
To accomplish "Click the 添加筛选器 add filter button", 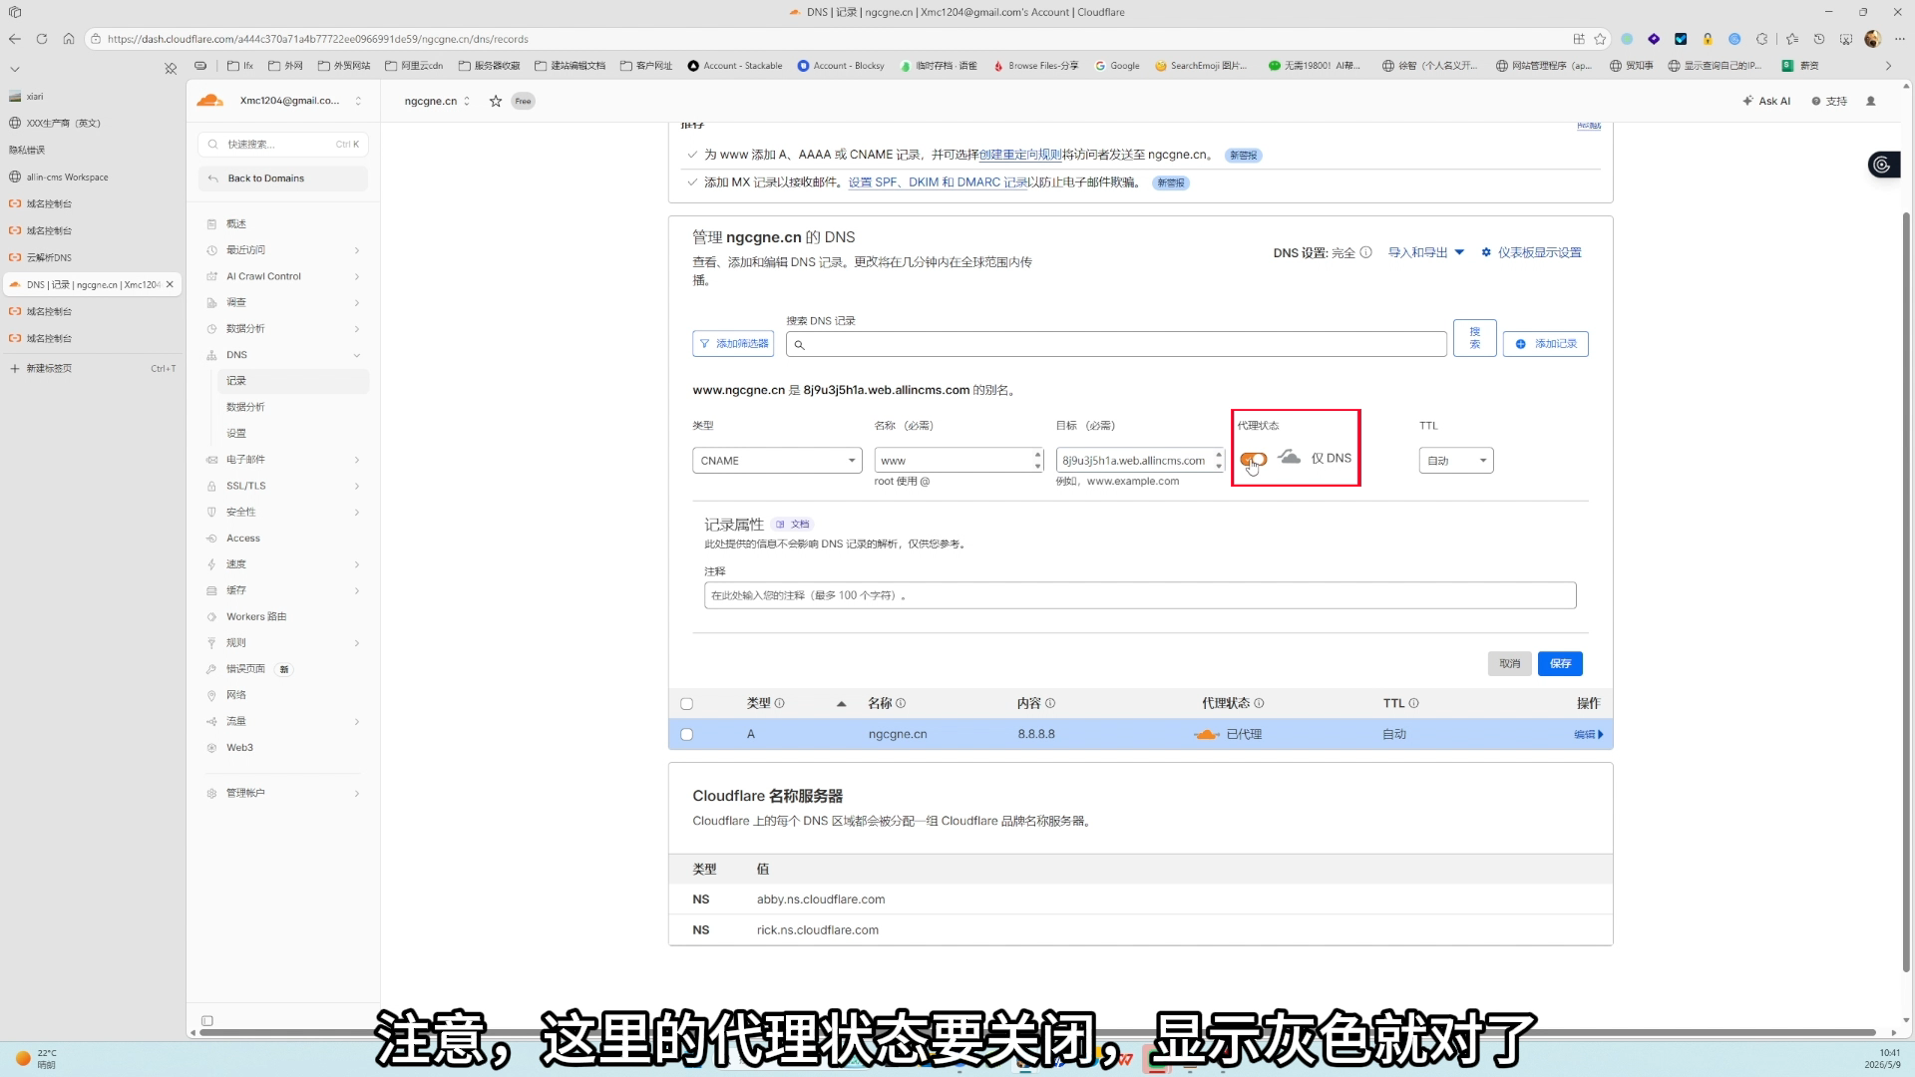I will coord(733,343).
